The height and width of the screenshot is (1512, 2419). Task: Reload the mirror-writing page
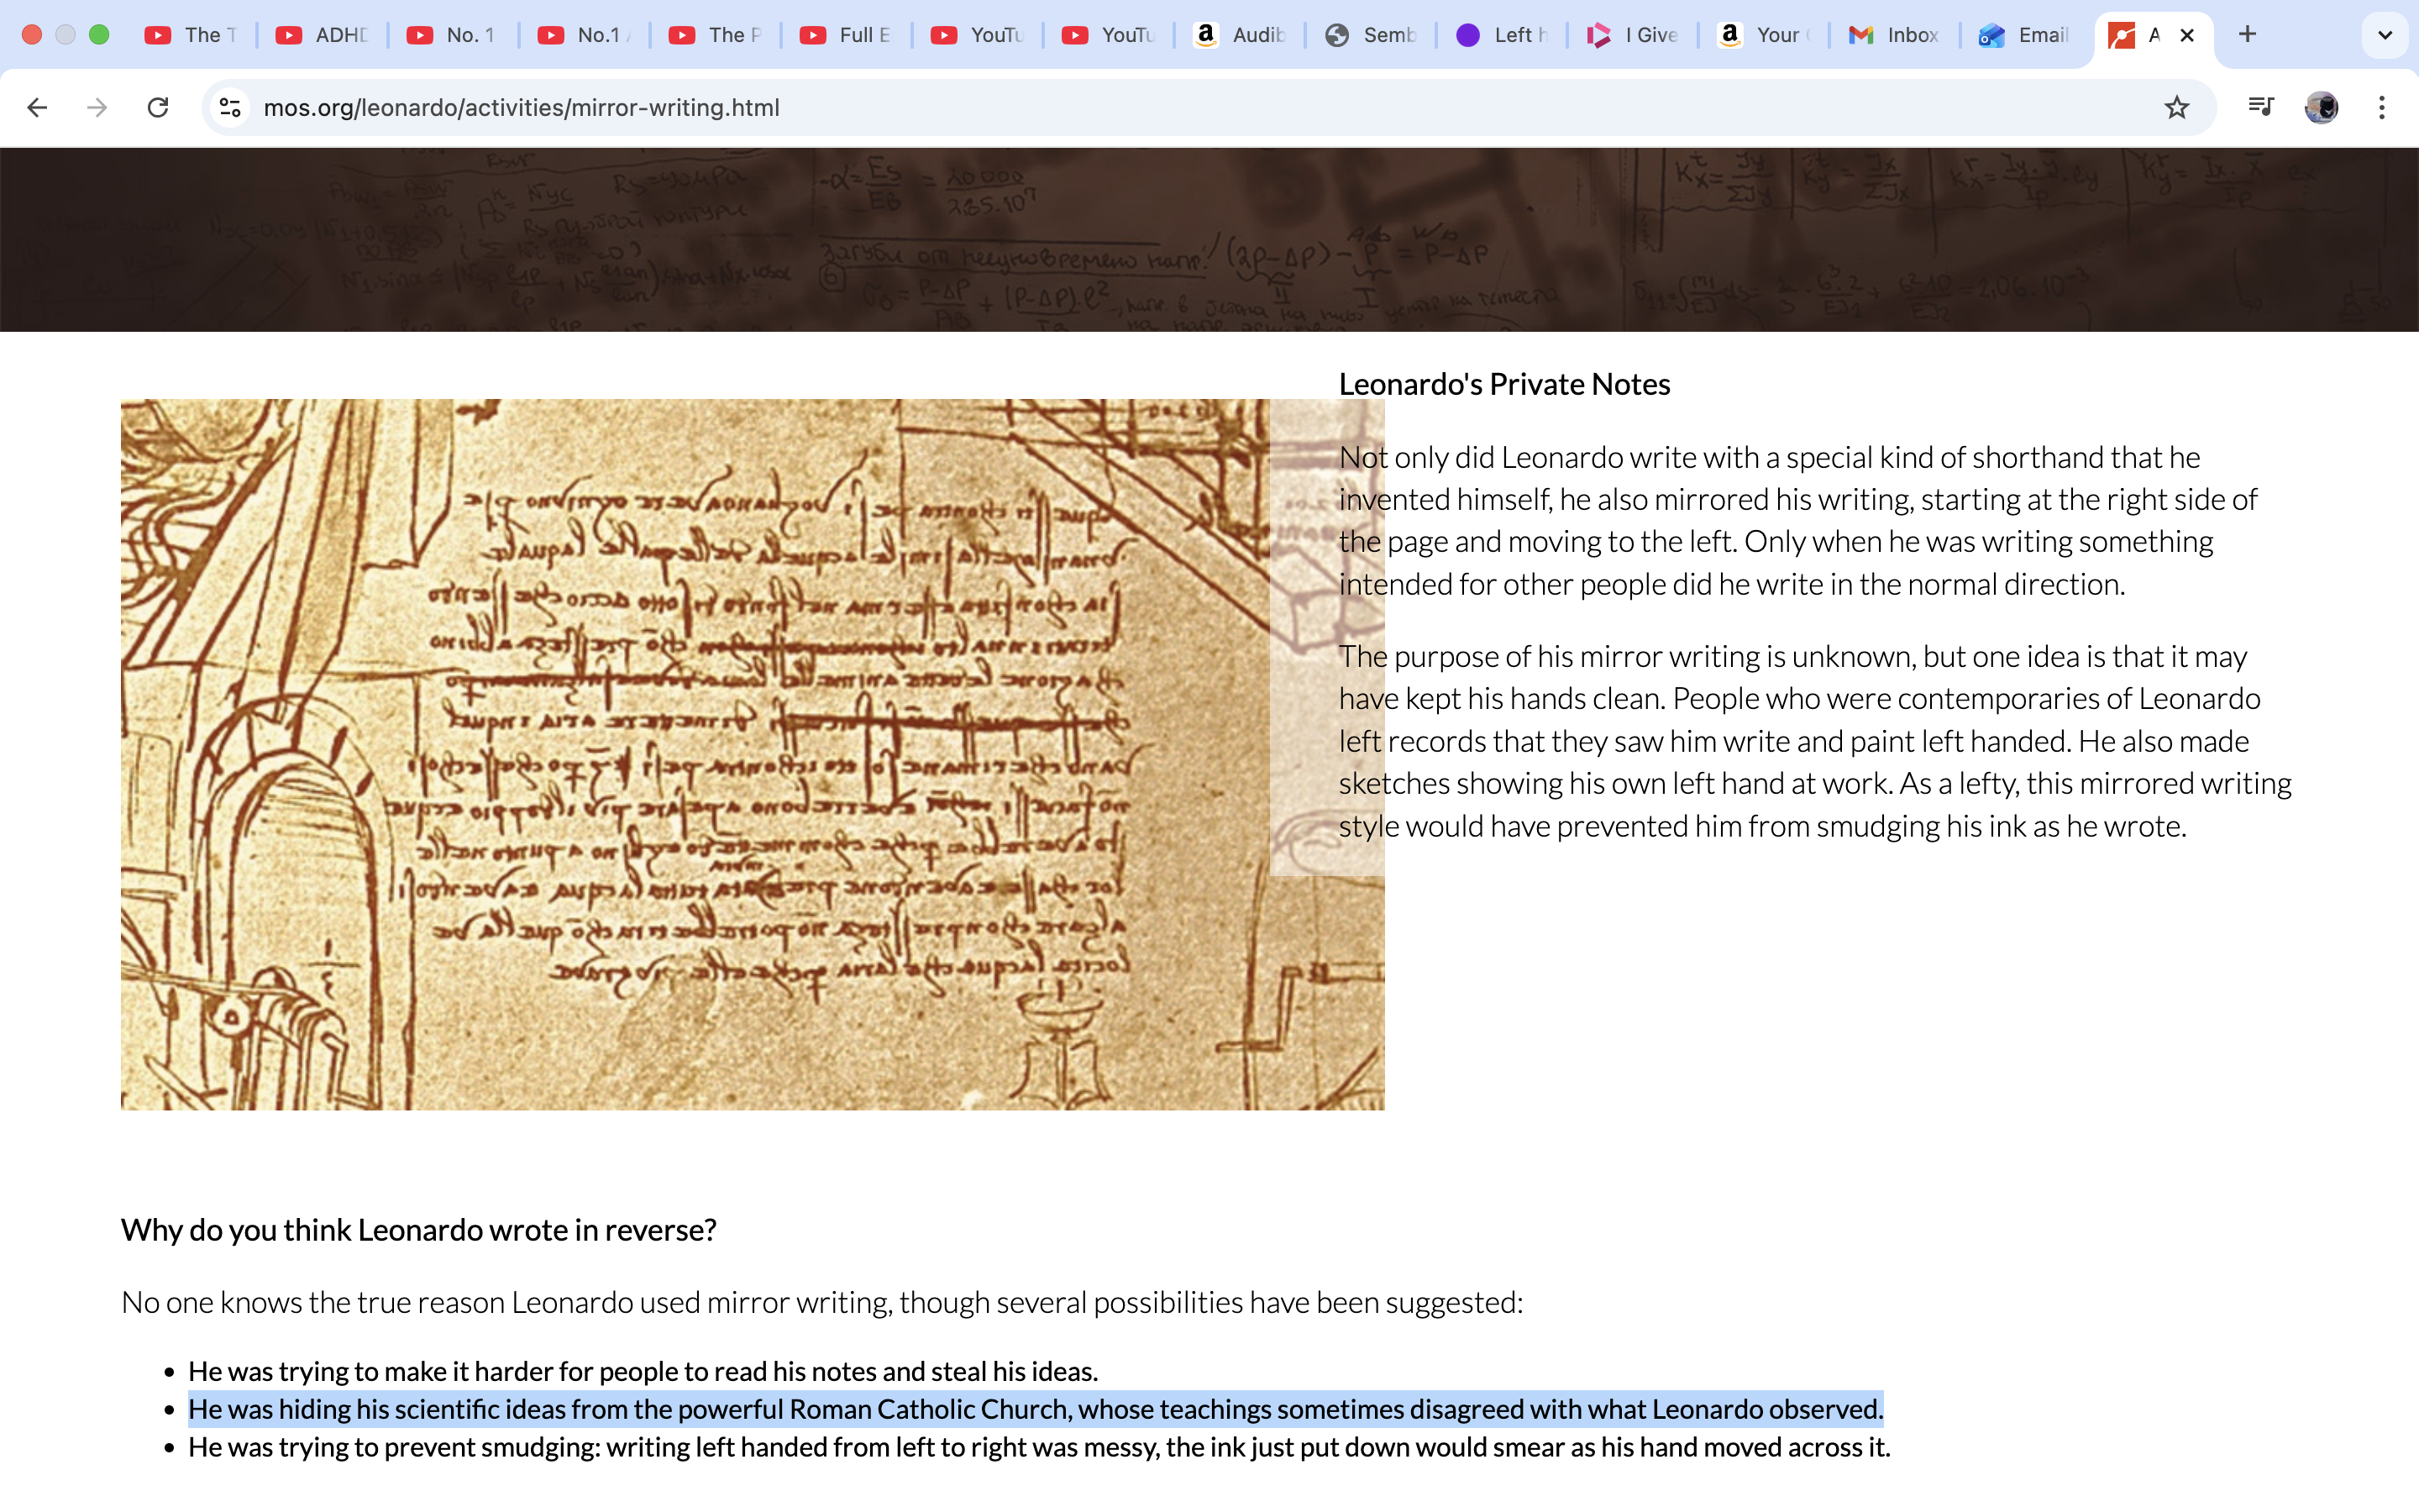(x=158, y=107)
